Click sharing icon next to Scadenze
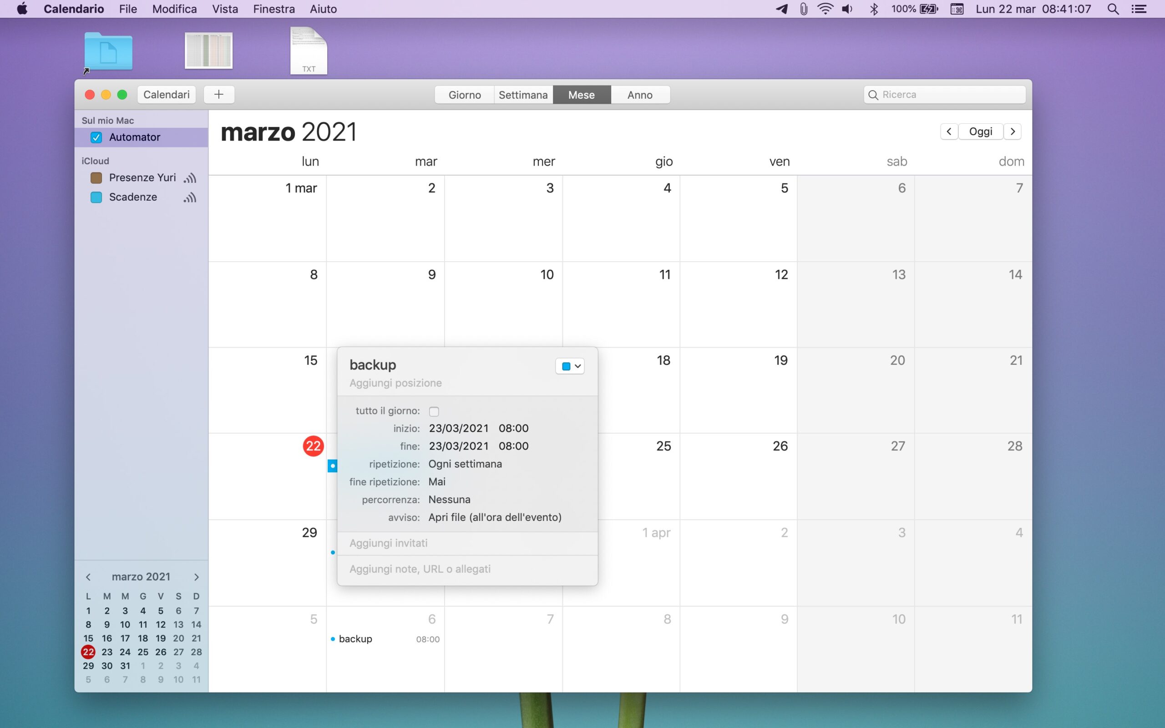The height and width of the screenshot is (728, 1165). click(190, 197)
